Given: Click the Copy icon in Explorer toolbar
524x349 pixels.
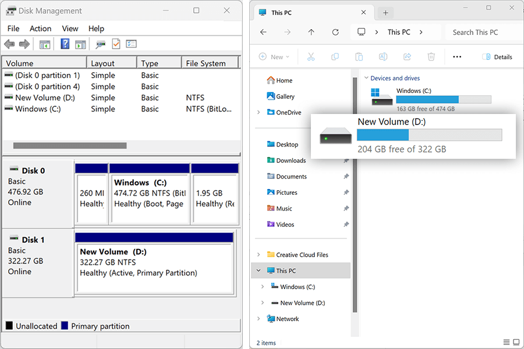Looking at the screenshot, I should click(x=335, y=57).
